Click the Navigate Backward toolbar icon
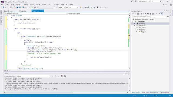 4,7
